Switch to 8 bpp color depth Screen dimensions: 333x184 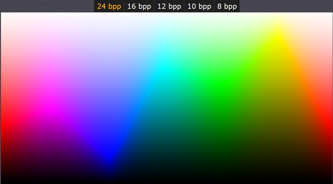(x=227, y=6)
